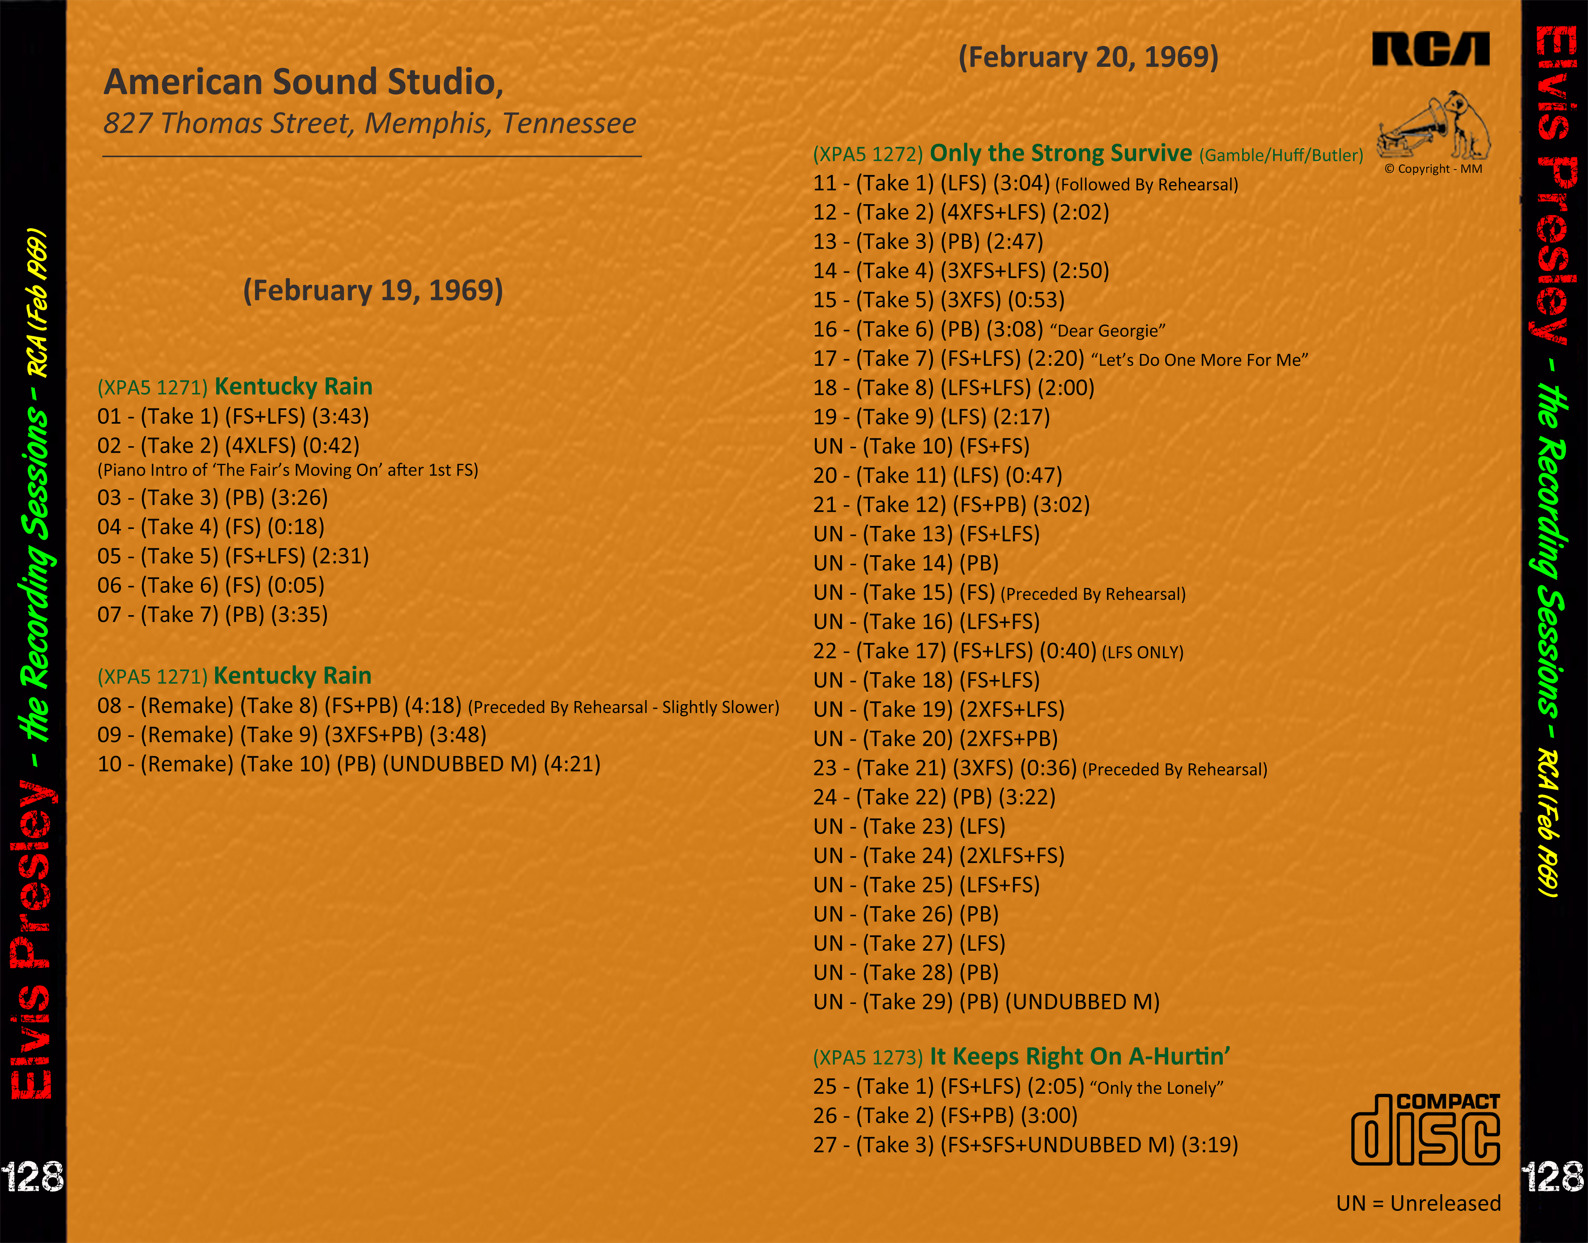Click the RCA logo

[1430, 49]
